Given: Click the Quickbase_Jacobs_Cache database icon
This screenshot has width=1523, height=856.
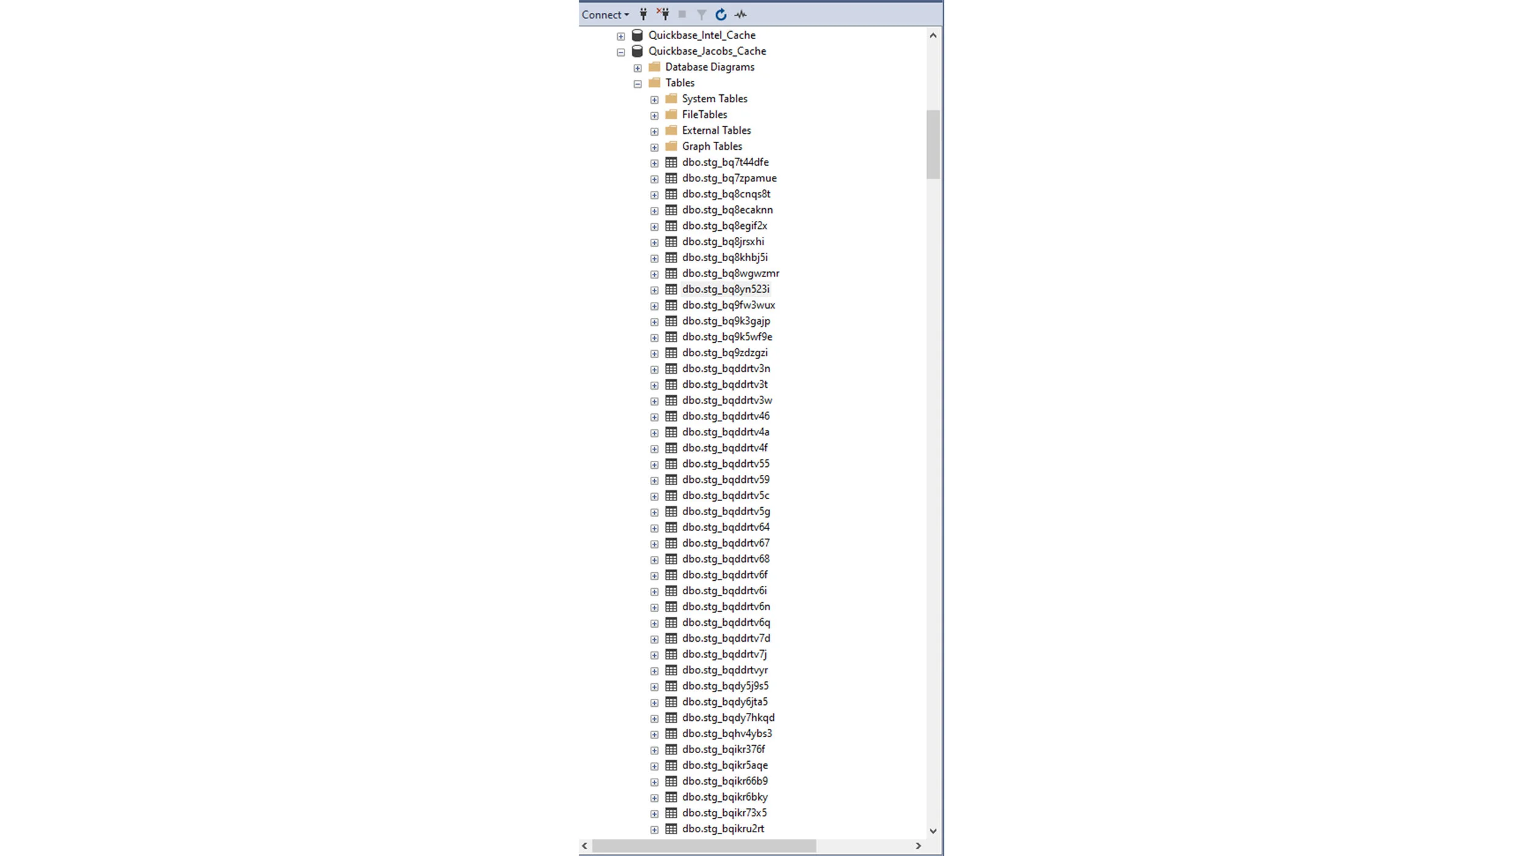Looking at the screenshot, I should click(x=636, y=51).
